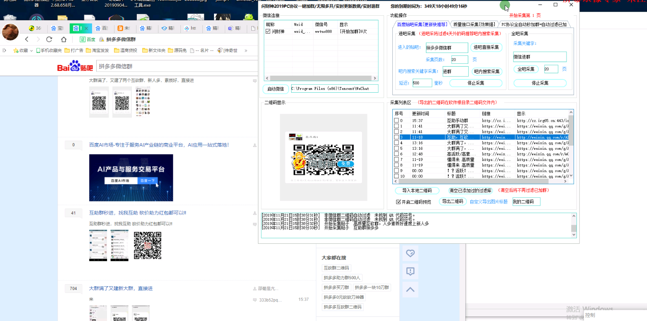Image resolution: width=647 pixels, height=321 pixels.
Task: Toggle 开启二维码预览 checkbox
Action: click(x=398, y=202)
